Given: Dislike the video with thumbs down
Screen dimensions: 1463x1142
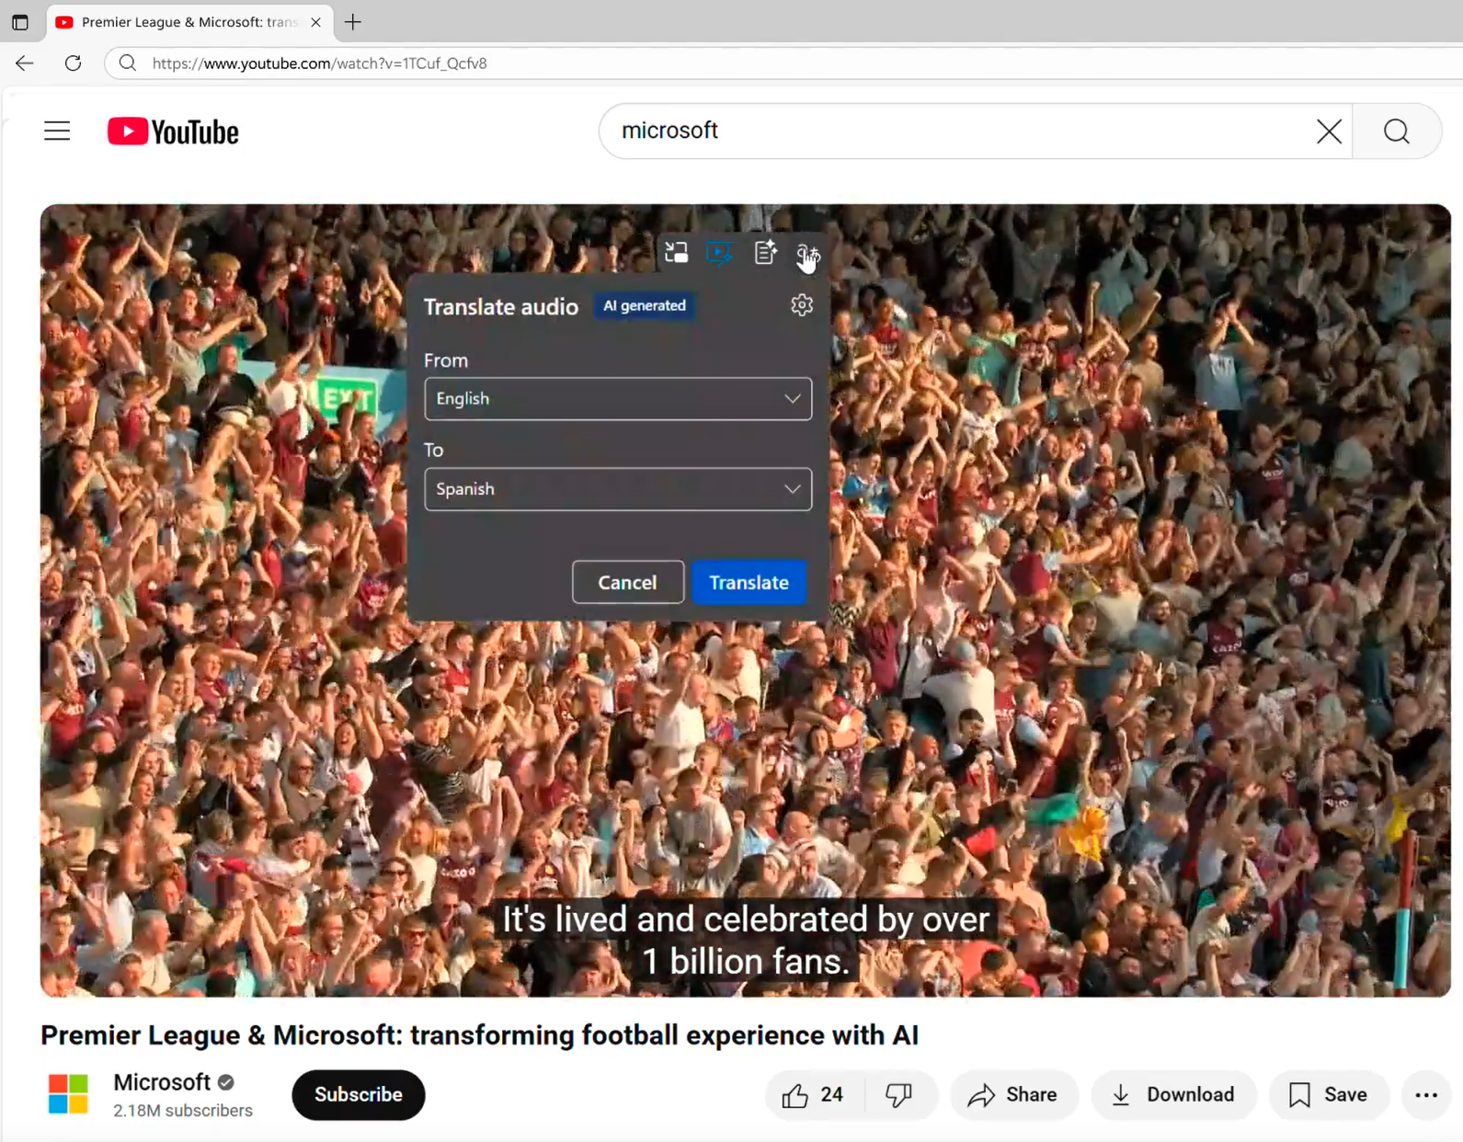Looking at the screenshot, I should 898,1094.
